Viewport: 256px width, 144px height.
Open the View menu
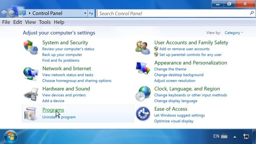[30, 22]
